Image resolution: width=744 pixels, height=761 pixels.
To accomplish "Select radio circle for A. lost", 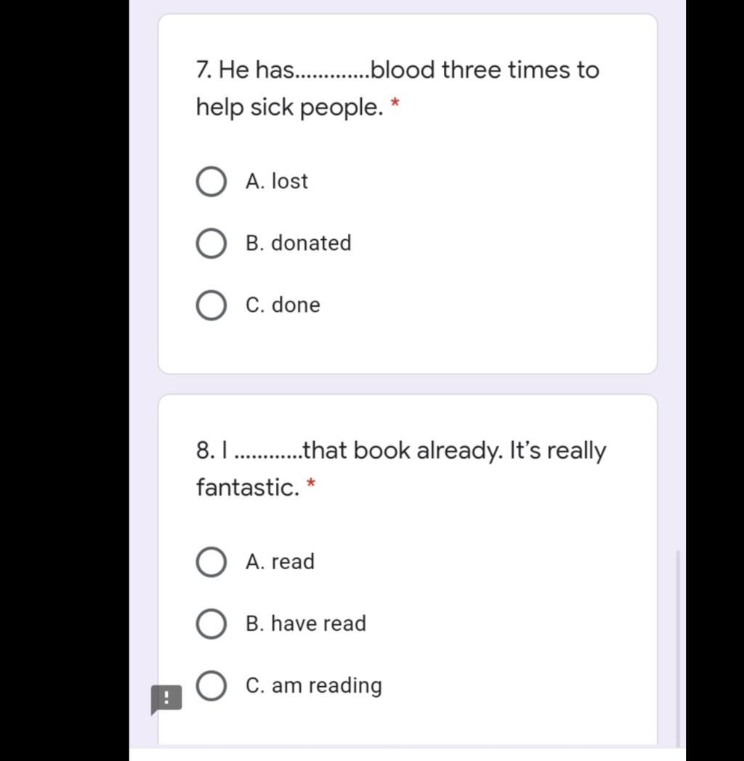I will [x=211, y=182].
